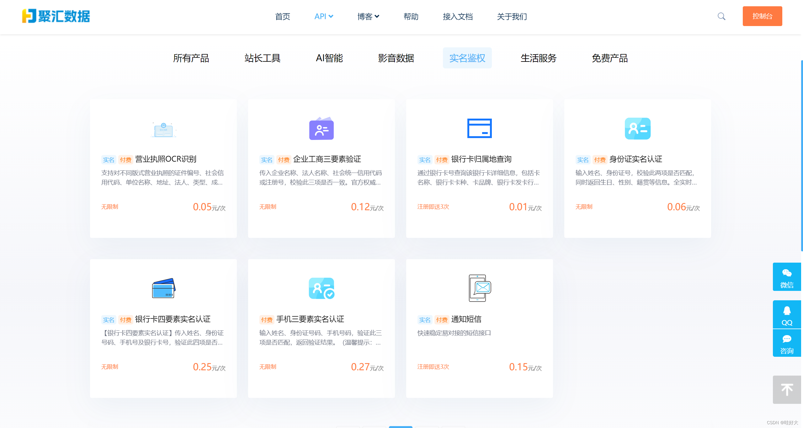
Task: Open the 接入文档 navigation link
Action: 458,16
